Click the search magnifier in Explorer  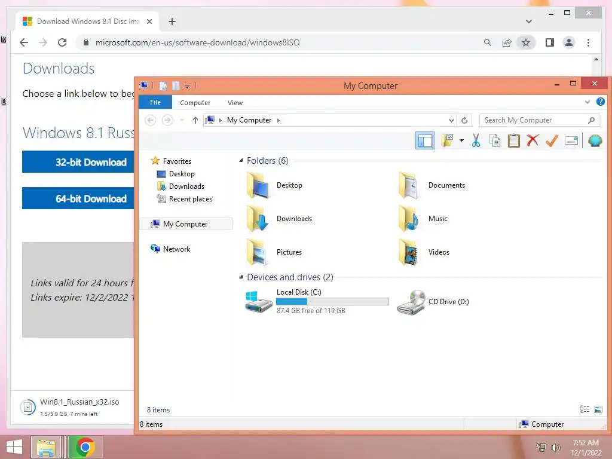point(591,120)
